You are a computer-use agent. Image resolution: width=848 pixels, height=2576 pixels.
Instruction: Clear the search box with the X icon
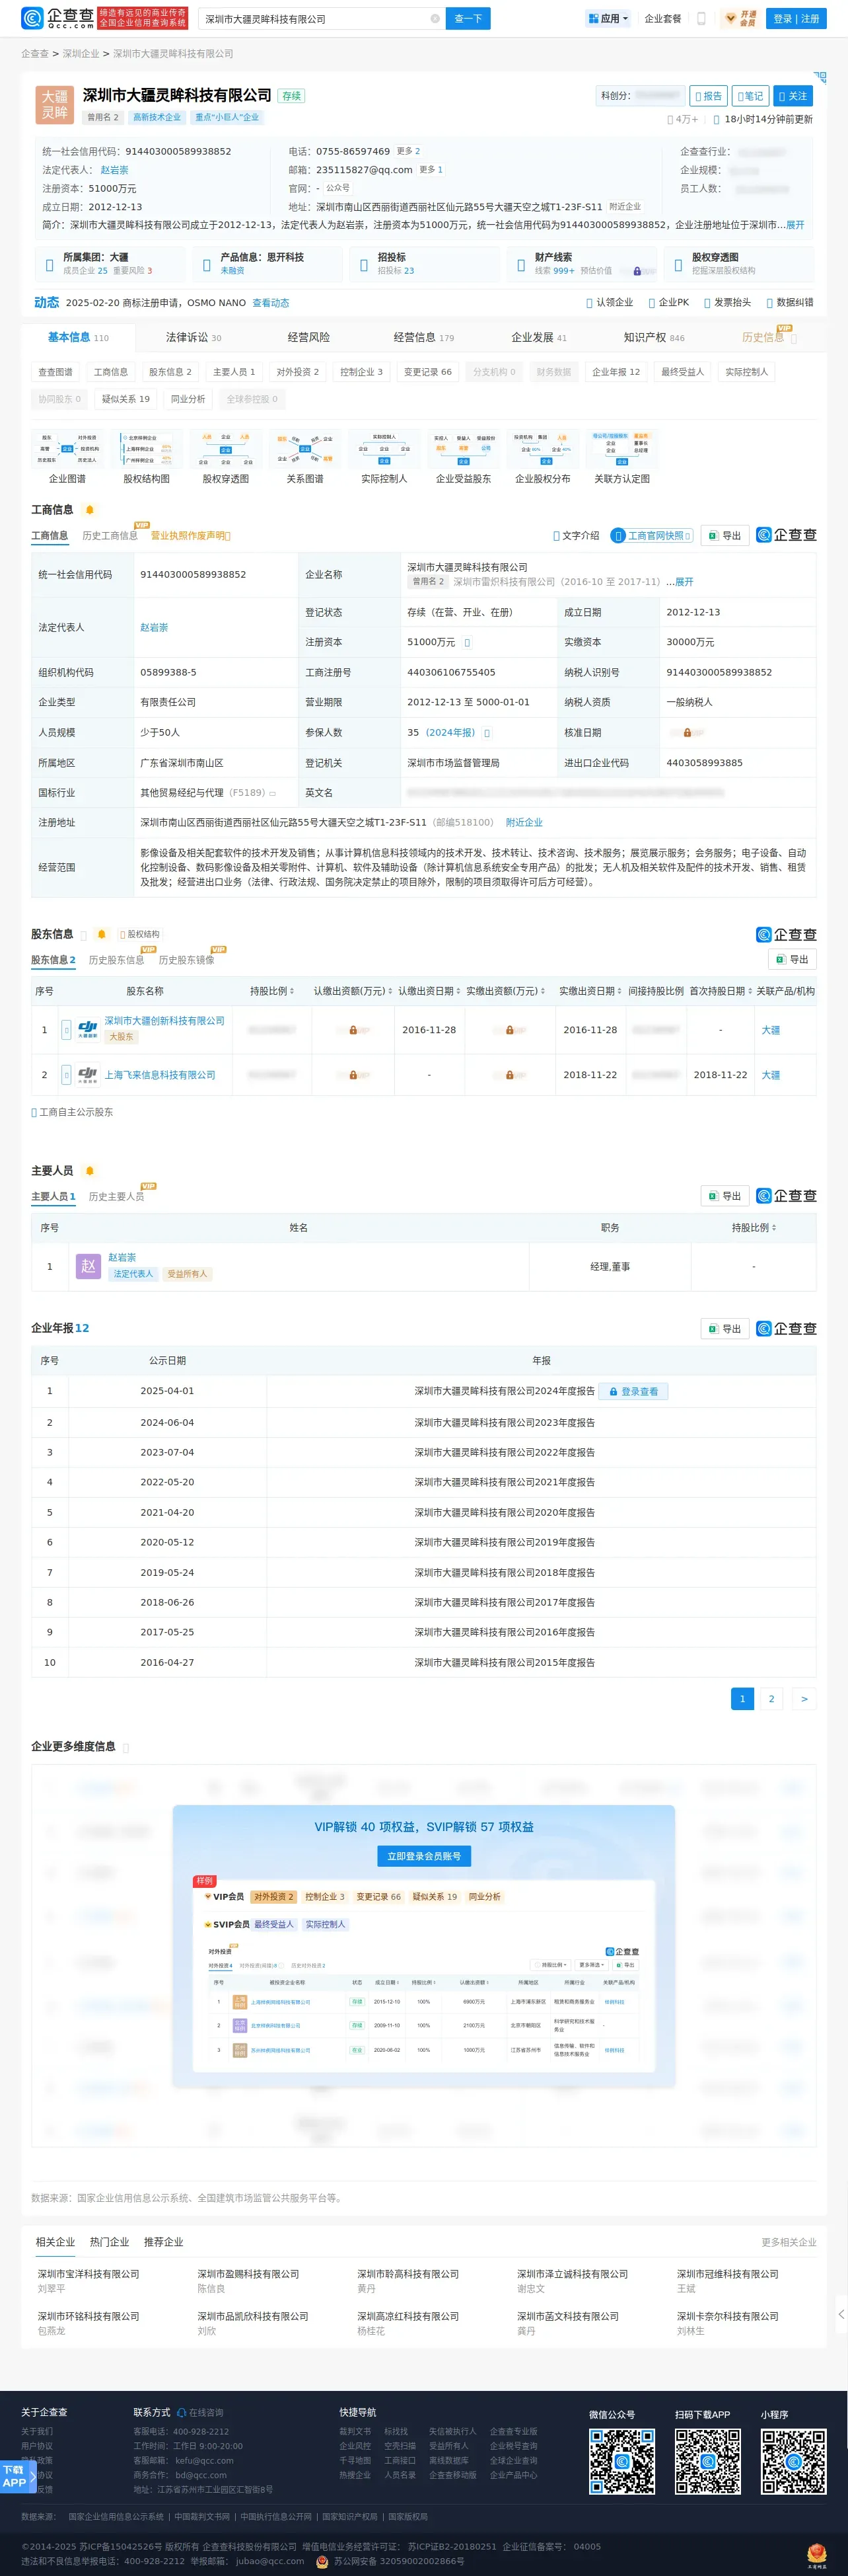[435, 19]
